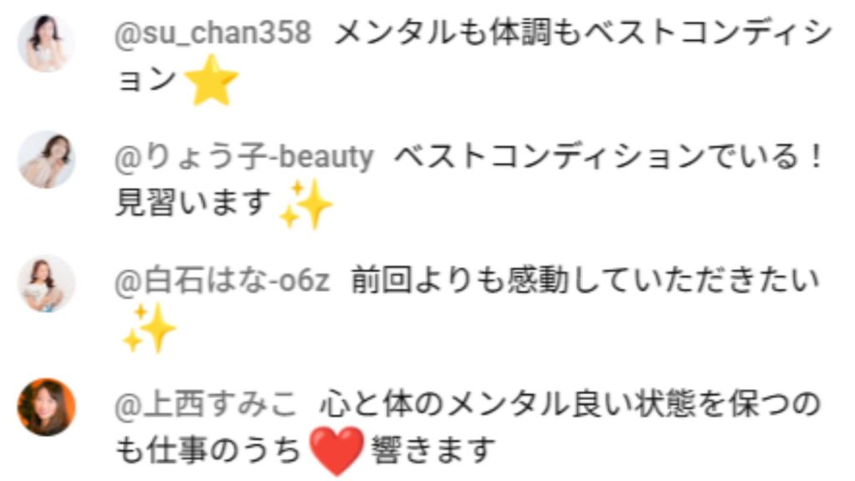855x481 pixels.
Task: Open the orange-background avatar of 上西すみこ
Action: click(47, 407)
